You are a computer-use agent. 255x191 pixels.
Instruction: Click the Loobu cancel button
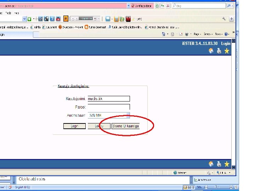point(99,126)
